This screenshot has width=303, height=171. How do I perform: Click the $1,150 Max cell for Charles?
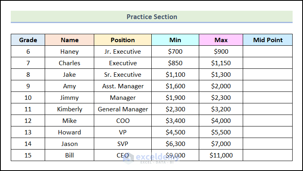(221, 63)
